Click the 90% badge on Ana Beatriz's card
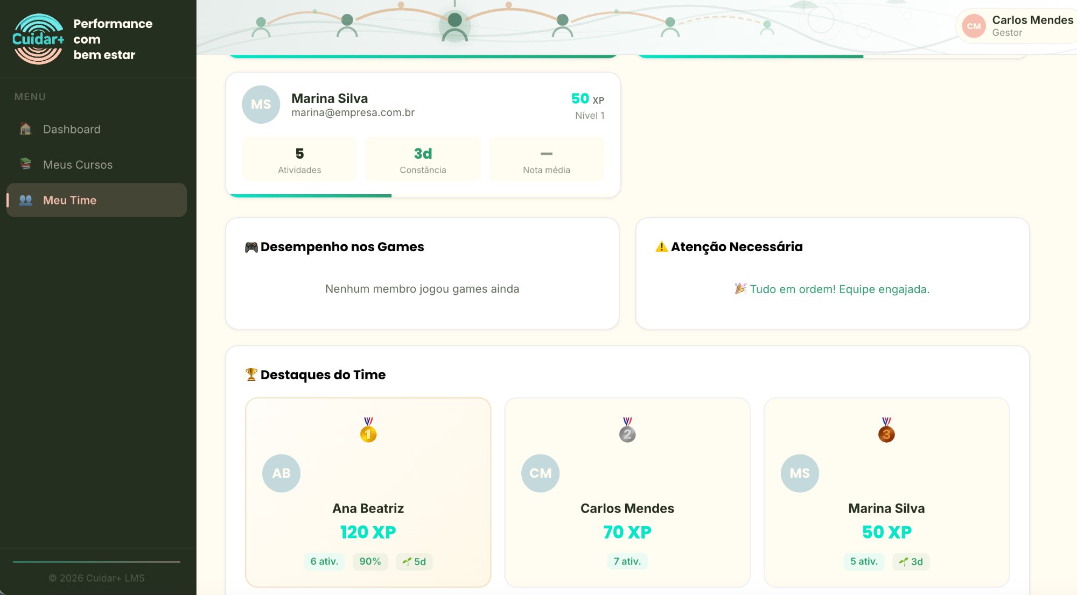 [369, 561]
